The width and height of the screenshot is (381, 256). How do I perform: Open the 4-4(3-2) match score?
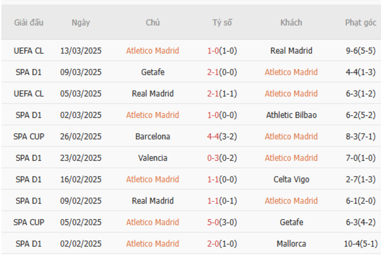click(x=222, y=136)
